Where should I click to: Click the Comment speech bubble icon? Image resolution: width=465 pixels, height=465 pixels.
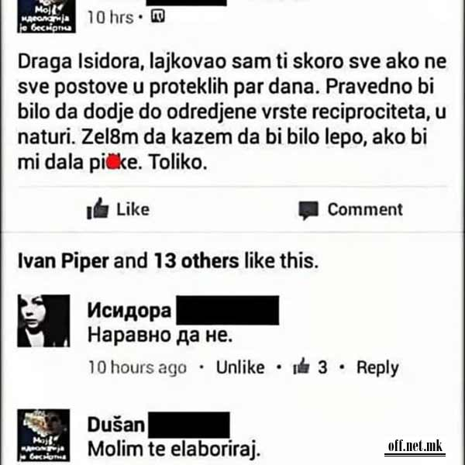click(x=308, y=210)
